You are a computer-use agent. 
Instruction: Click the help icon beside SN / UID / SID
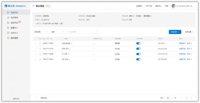tap(51, 39)
